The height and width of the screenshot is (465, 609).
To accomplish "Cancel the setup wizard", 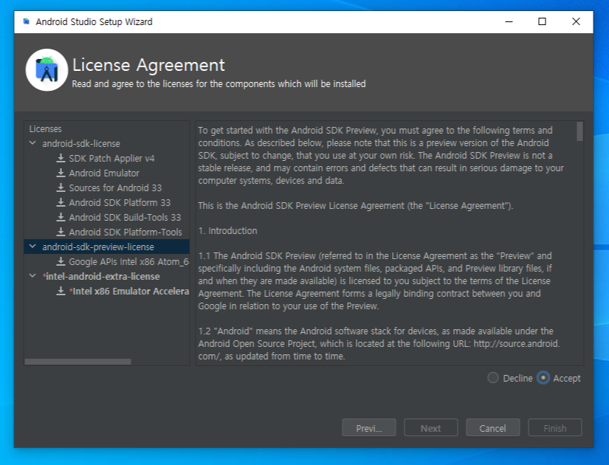I will [492, 427].
